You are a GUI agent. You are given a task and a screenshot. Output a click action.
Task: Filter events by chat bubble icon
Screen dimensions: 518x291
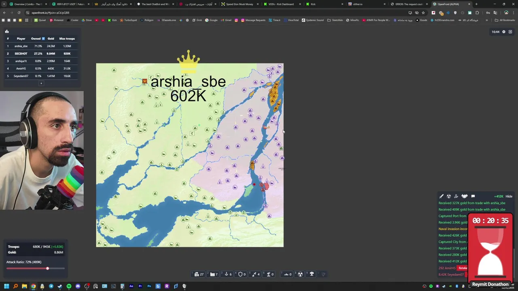pyautogui.click(x=473, y=196)
